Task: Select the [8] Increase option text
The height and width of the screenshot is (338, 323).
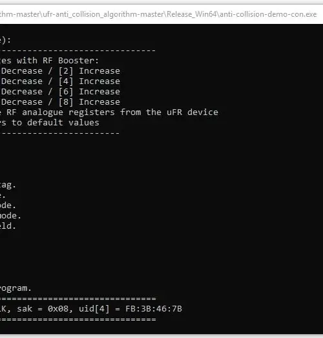Action: [89, 102]
